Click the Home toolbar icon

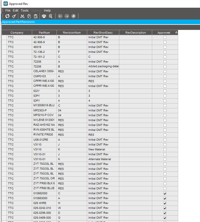[74, 16]
